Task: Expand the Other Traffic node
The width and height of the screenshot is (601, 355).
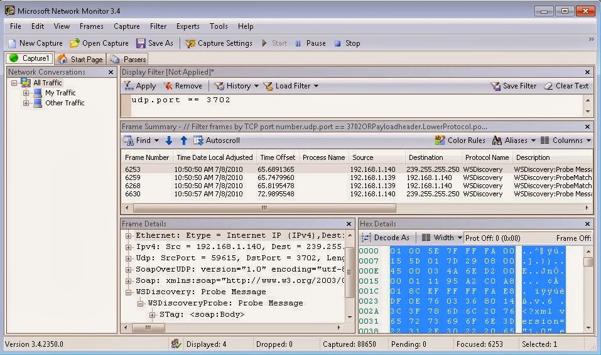Action: [x=26, y=103]
